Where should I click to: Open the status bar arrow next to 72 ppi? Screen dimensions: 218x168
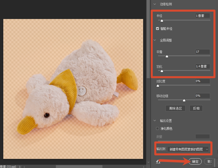coord(20,167)
